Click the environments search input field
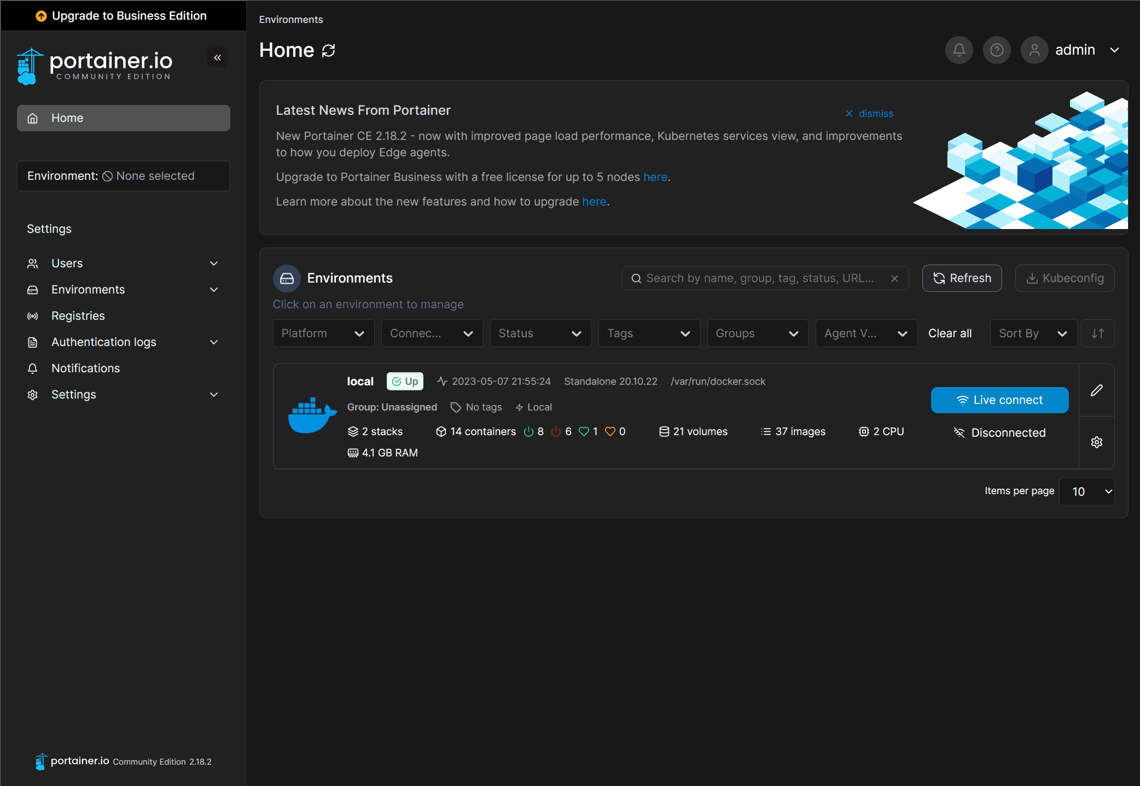1140x786 pixels. [760, 278]
